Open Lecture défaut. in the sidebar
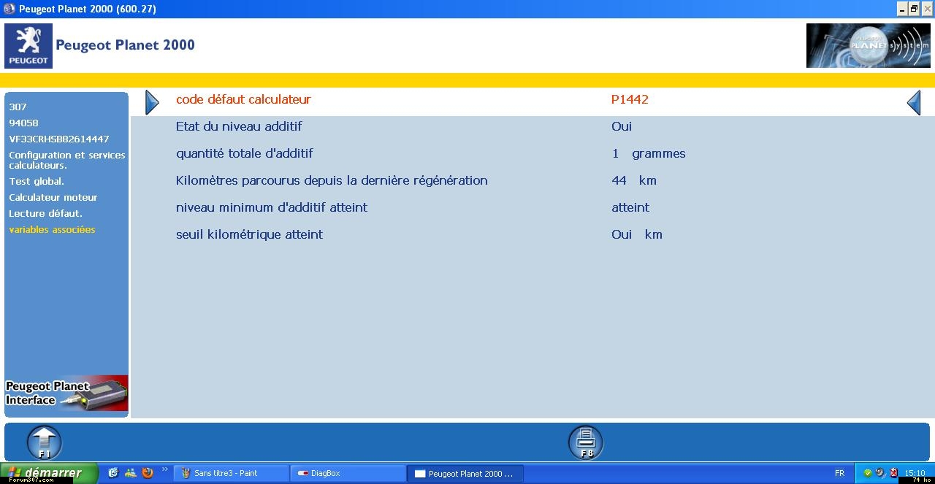This screenshot has width=935, height=484. click(x=45, y=213)
